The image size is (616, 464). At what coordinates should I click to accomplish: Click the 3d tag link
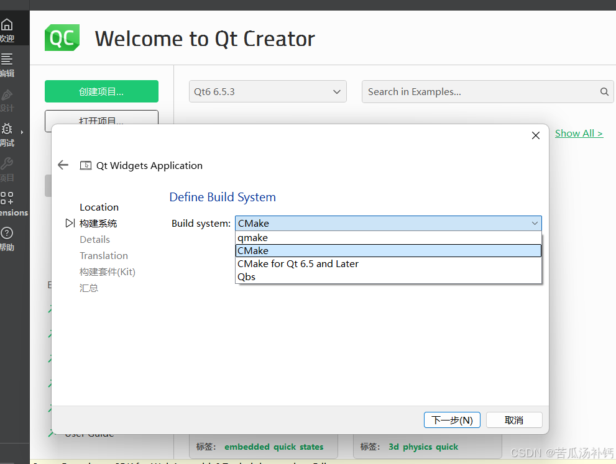[x=393, y=447]
